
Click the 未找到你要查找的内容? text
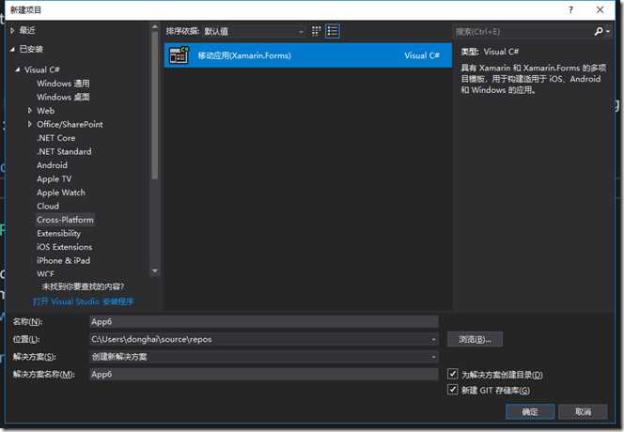[x=84, y=286]
